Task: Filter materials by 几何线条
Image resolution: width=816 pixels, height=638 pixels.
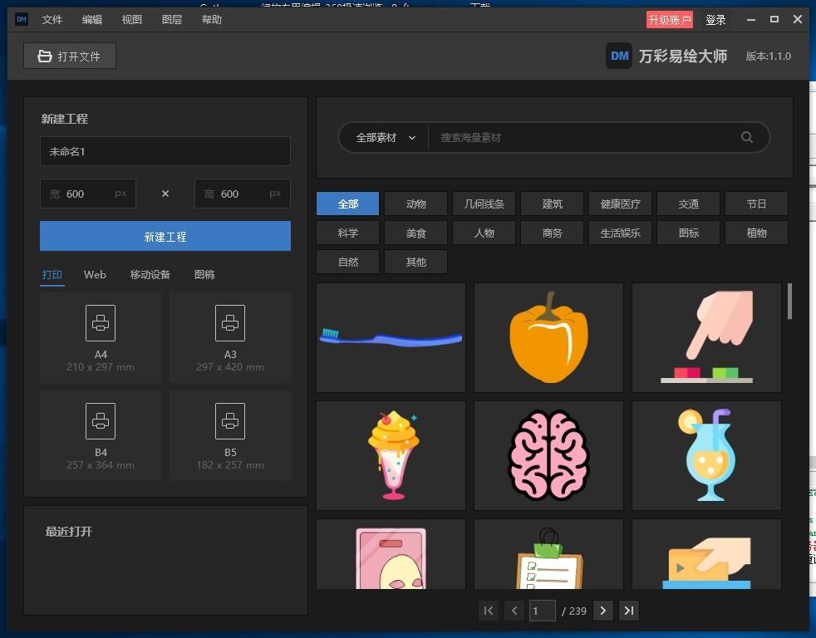Action: click(x=484, y=204)
